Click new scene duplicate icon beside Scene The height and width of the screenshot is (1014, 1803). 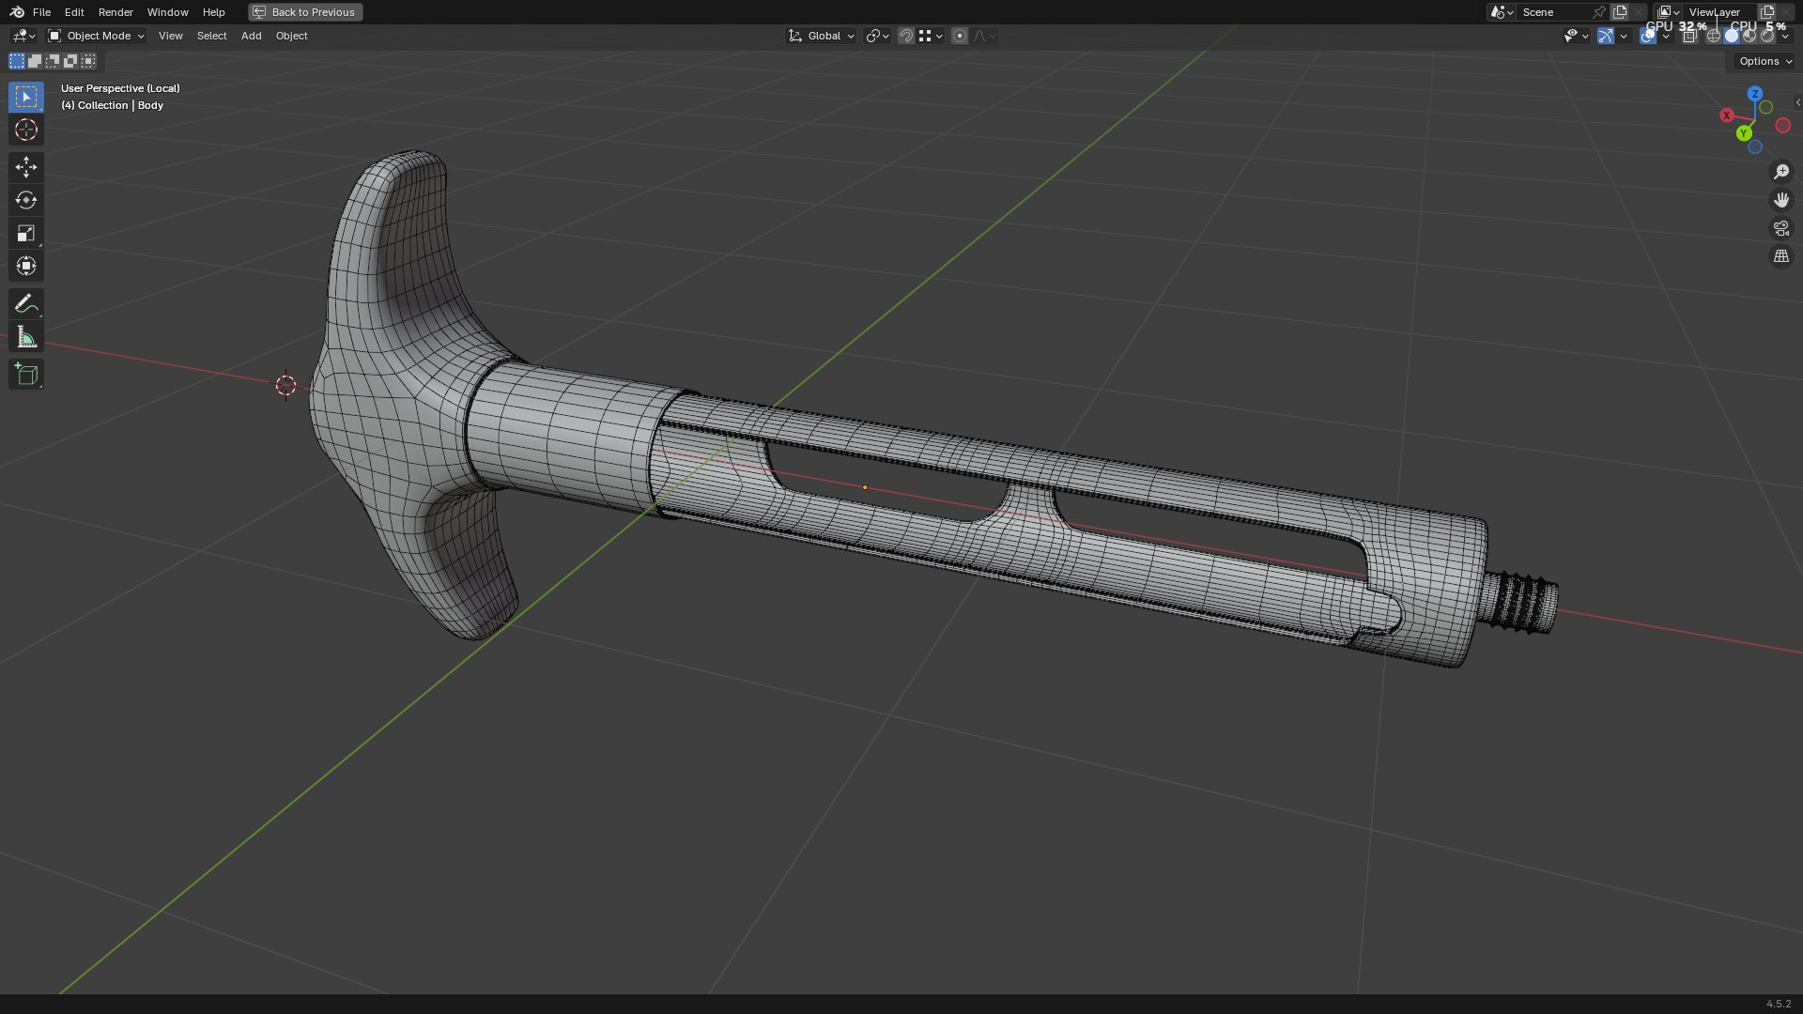coord(1619,12)
